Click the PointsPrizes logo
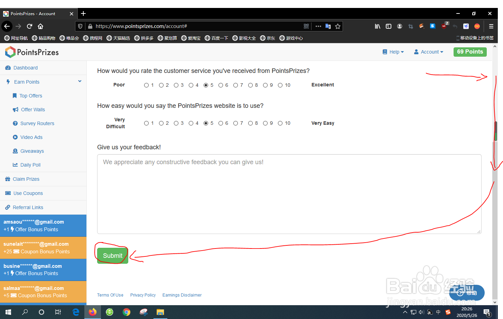503x319 pixels. [x=32, y=52]
